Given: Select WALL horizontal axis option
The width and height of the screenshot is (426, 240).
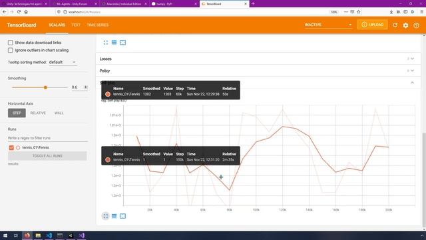Looking at the screenshot, I should tap(59, 113).
